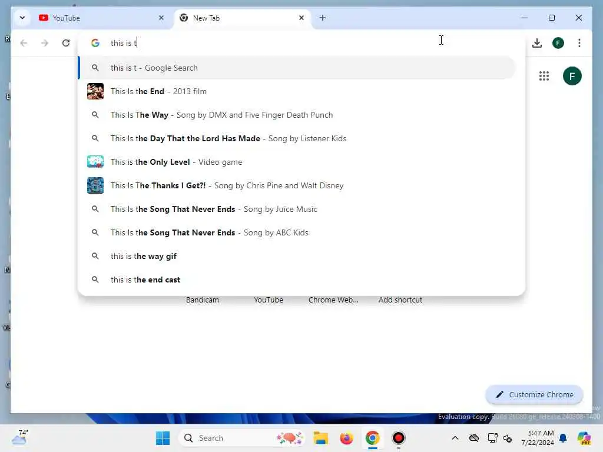Open the YouTube shortcut on new tab page

tap(269, 300)
